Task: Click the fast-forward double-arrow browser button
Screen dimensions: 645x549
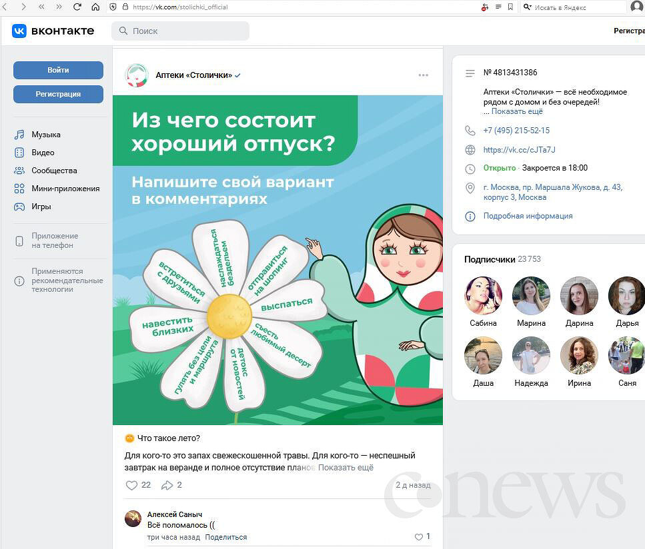Action: pos(59,7)
